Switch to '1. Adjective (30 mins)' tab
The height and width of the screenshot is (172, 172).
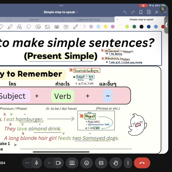pyautogui.click(x=87, y=20)
